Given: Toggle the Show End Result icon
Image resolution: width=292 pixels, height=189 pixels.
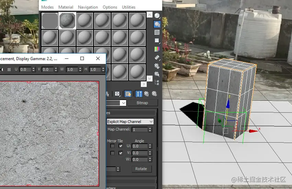Looking at the screenshot, I should tap(139, 93).
